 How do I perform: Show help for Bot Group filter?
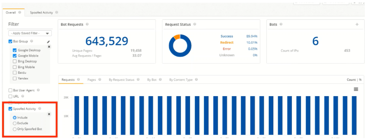coord(31,41)
